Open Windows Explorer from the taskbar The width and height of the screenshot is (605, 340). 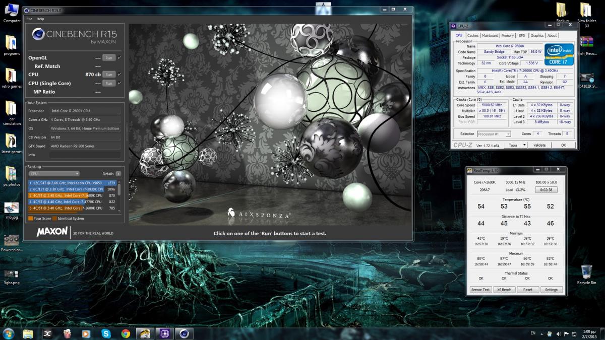coord(28,333)
